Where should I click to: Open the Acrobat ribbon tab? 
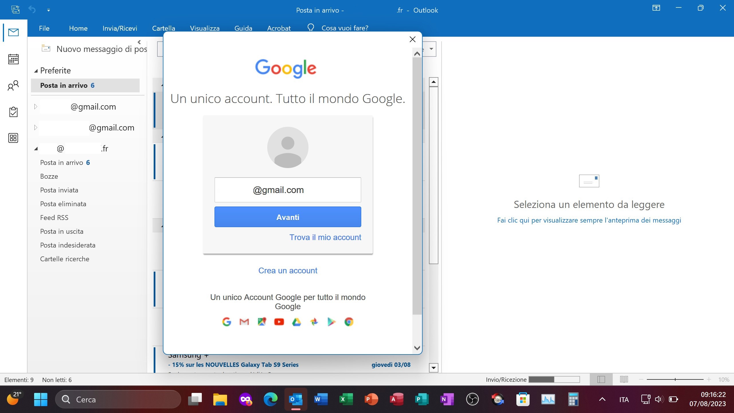(x=279, y=28)
